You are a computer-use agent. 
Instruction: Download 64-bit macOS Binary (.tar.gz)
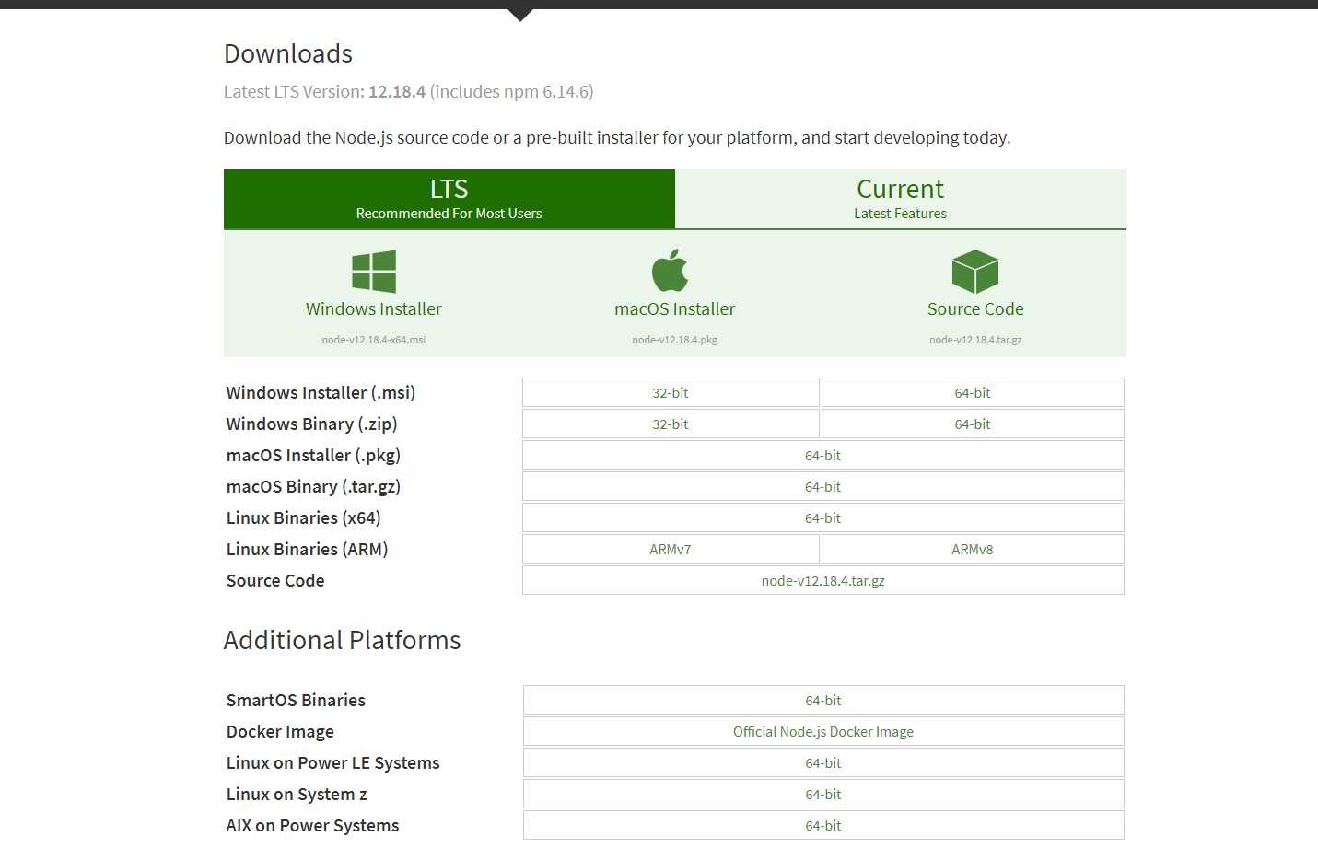point(823,486)
